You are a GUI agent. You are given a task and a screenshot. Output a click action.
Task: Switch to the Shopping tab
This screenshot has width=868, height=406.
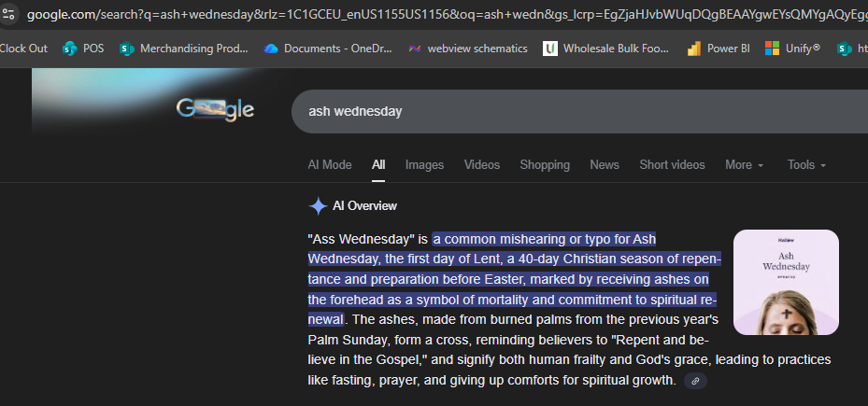[545, 165]
